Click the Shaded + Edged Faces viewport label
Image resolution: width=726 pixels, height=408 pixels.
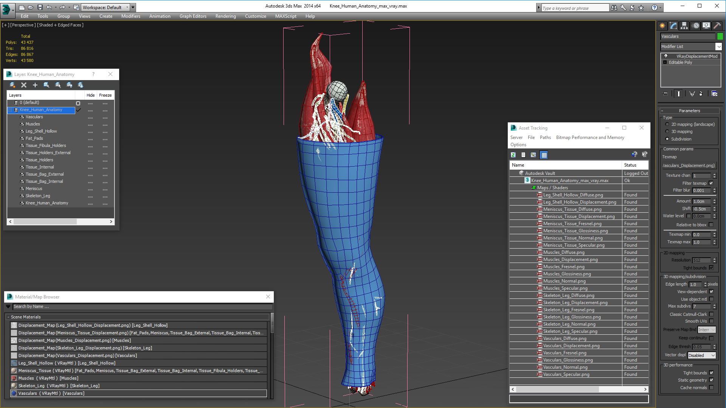pyautogui.click(x=60, y=25)
